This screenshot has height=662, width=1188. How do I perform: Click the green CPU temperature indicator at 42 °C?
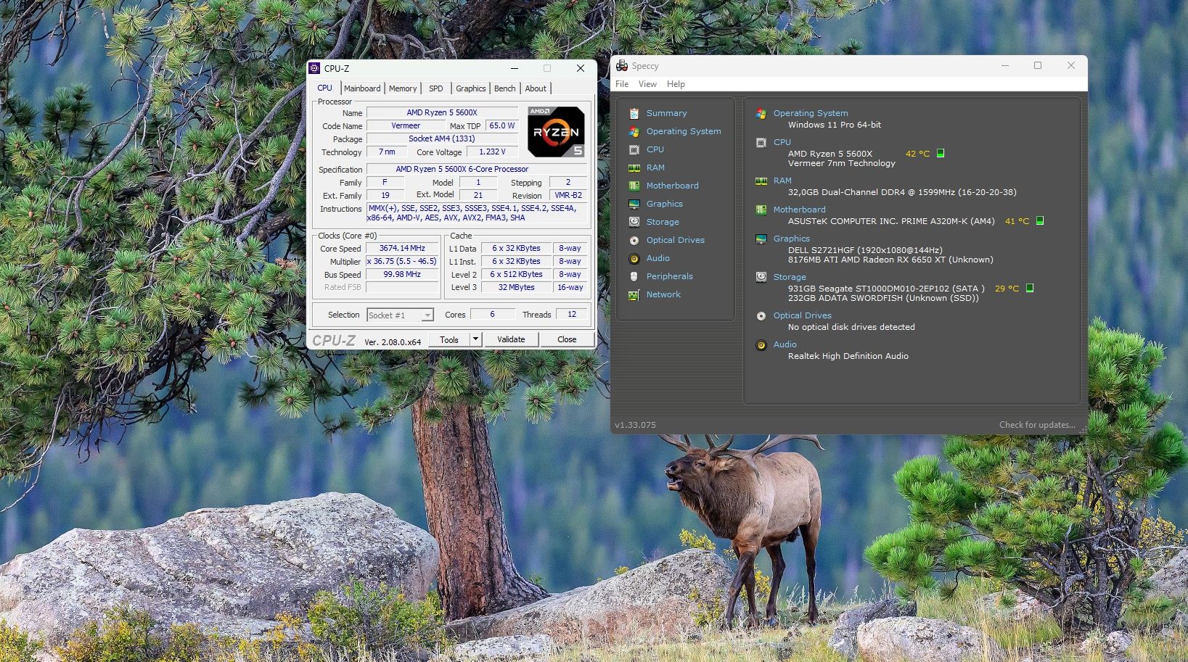(941, 153)
